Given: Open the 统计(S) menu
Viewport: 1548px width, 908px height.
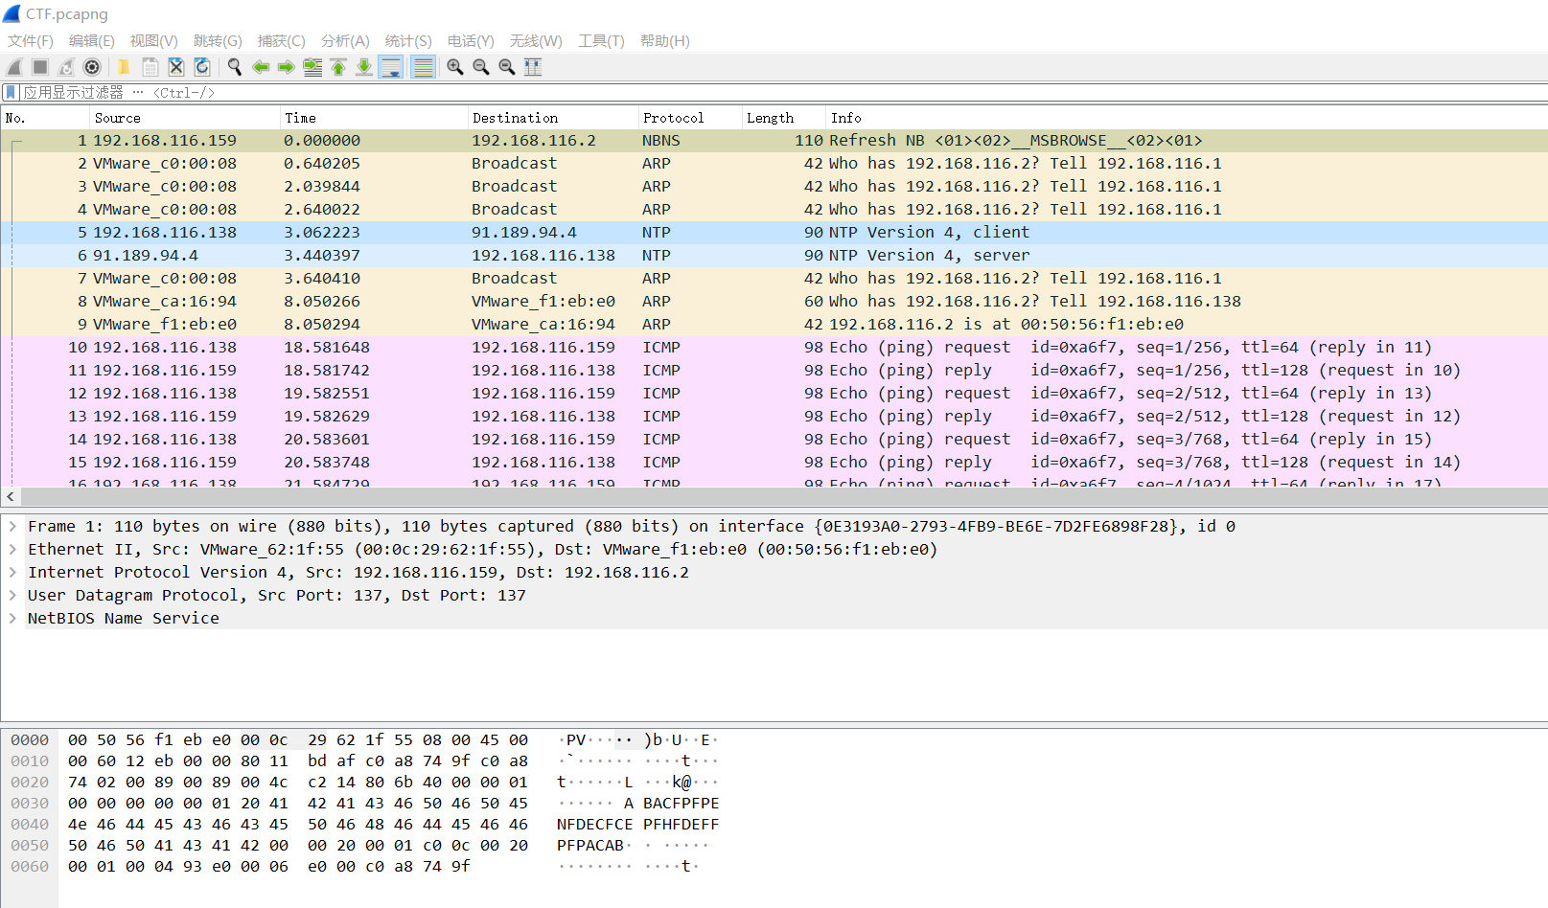Looking at the screenshot, I should 408,40.
